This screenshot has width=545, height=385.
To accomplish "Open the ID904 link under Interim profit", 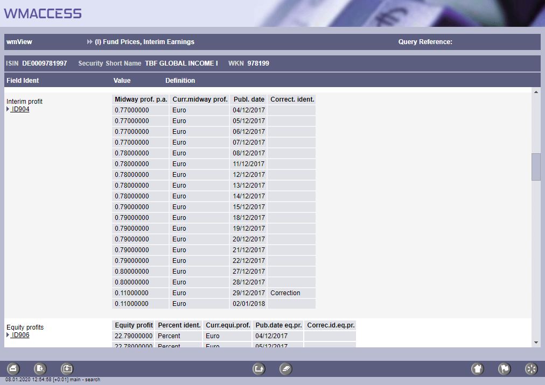I will 20,109.
